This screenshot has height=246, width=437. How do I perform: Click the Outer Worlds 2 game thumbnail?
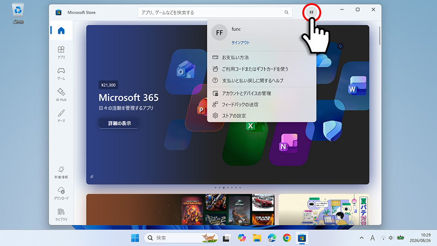pyautogui.click(x=216, y=219)
